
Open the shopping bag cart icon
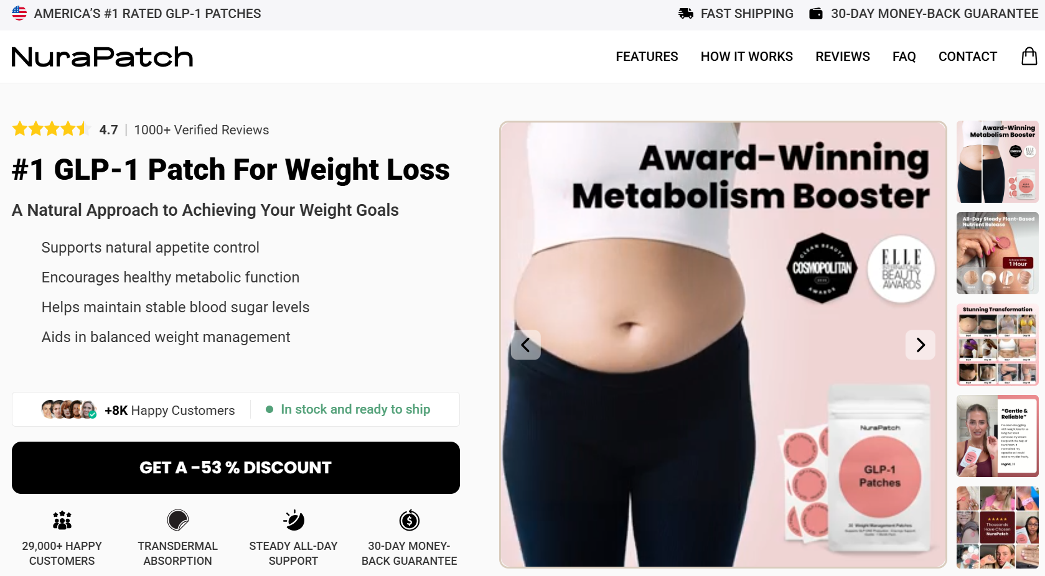pyautogui.click(x=1029, y=56)
